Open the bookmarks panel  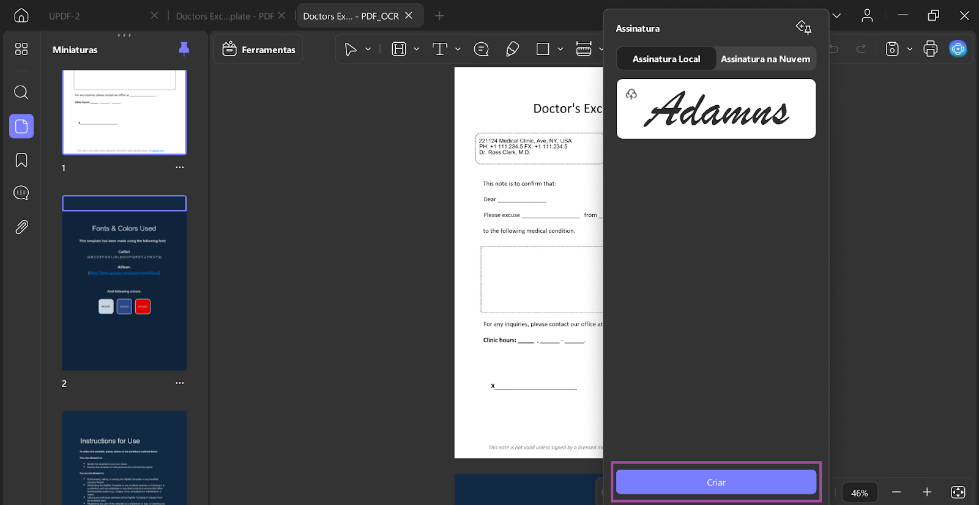click(21, 160)
